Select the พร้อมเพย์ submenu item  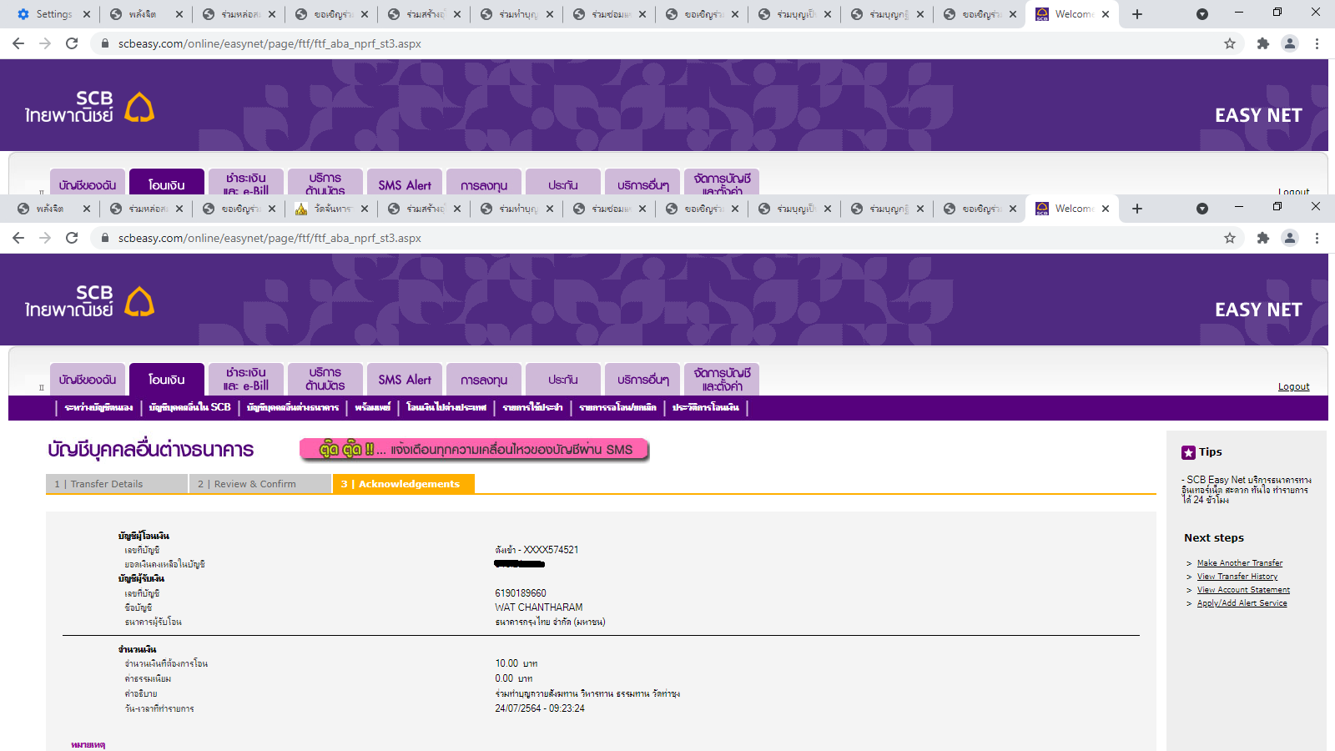[x=373, y=407]
